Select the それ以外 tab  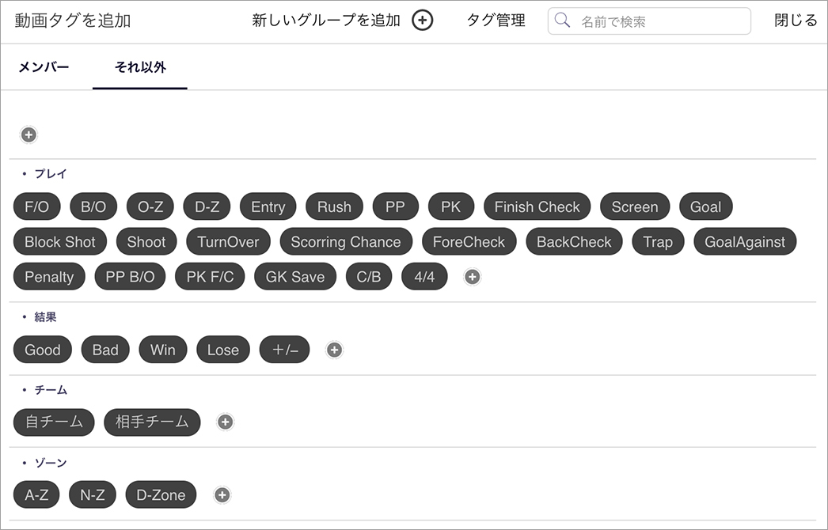pos(140,67)
